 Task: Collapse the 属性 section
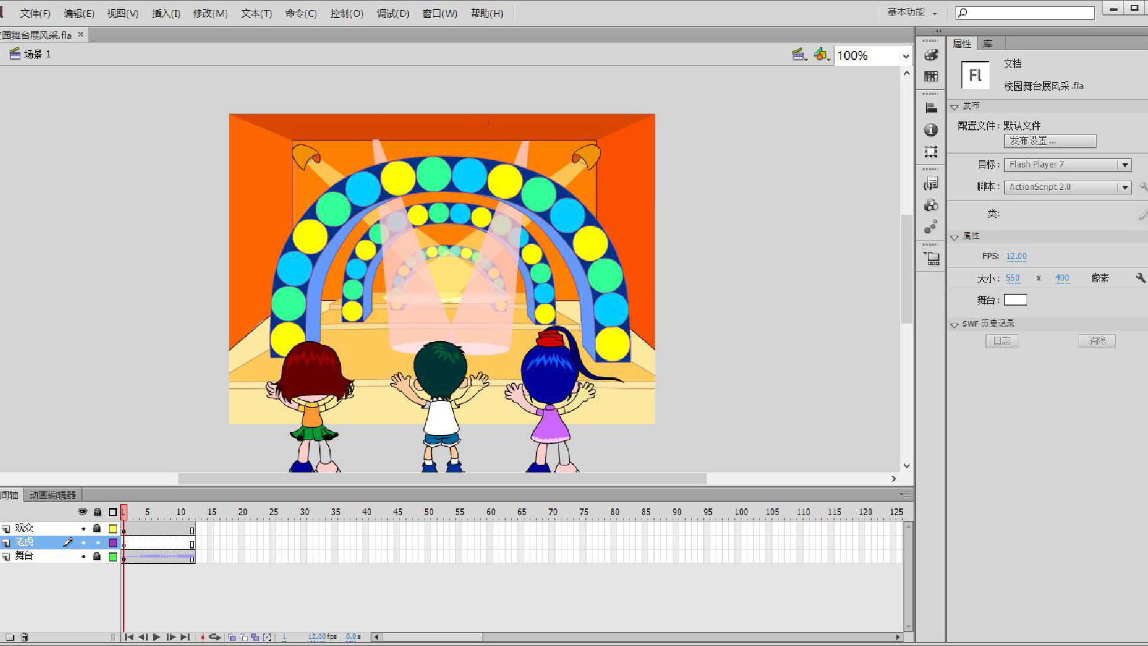pyautogui.click(x=954, y=237)
